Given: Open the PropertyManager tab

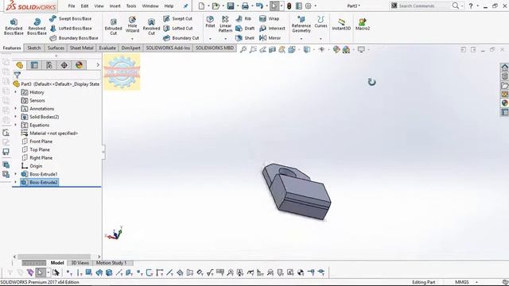Looking at the screenshot, I should pyautogui.click(x=34, y=65).
